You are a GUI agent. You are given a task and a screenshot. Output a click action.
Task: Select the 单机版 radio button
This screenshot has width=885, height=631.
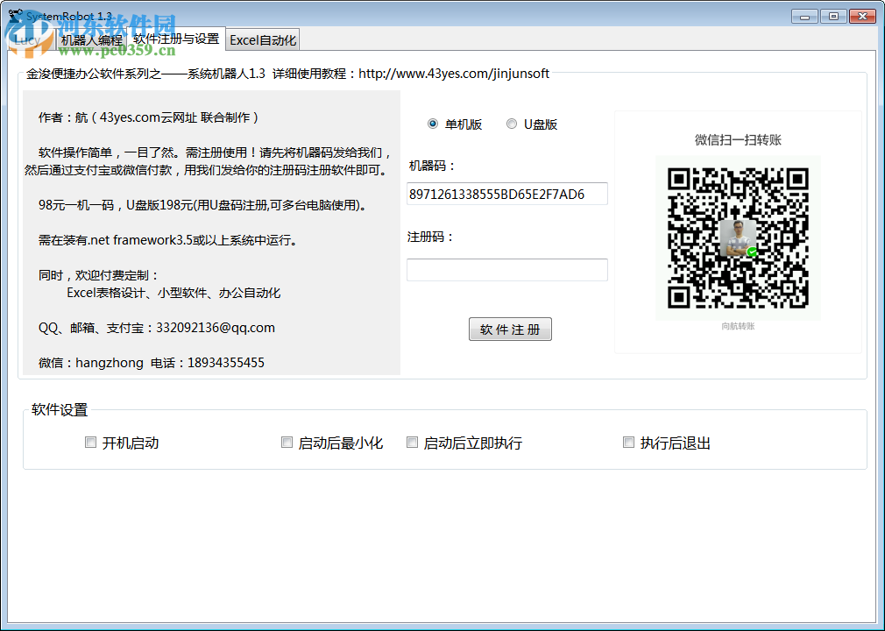(433, 124)
